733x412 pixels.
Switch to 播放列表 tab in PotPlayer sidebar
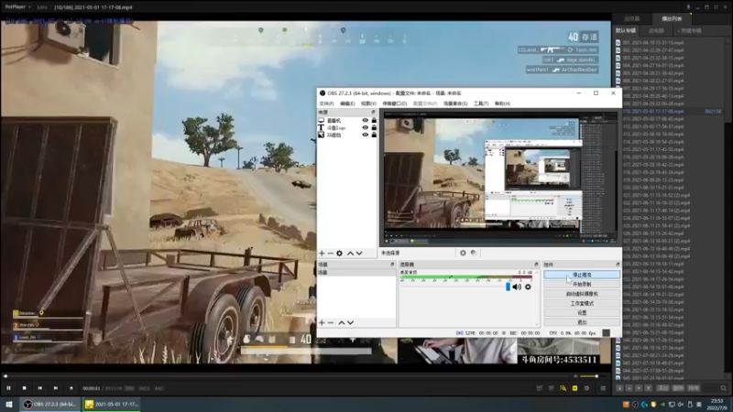[672, 18]
